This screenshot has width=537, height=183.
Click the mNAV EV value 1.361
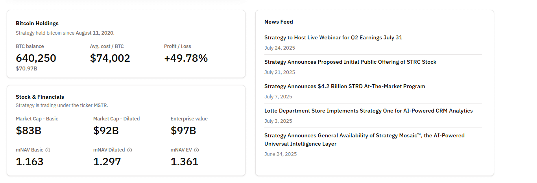tap(185, 161)
